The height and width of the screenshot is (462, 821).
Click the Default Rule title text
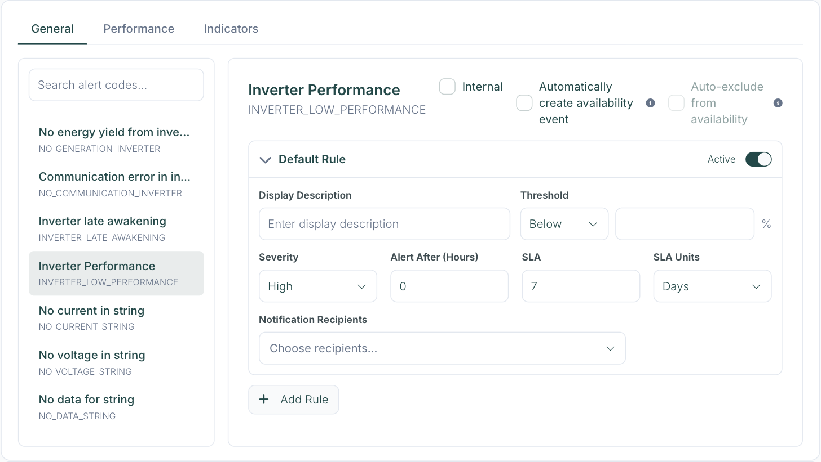tap(312, 159)
